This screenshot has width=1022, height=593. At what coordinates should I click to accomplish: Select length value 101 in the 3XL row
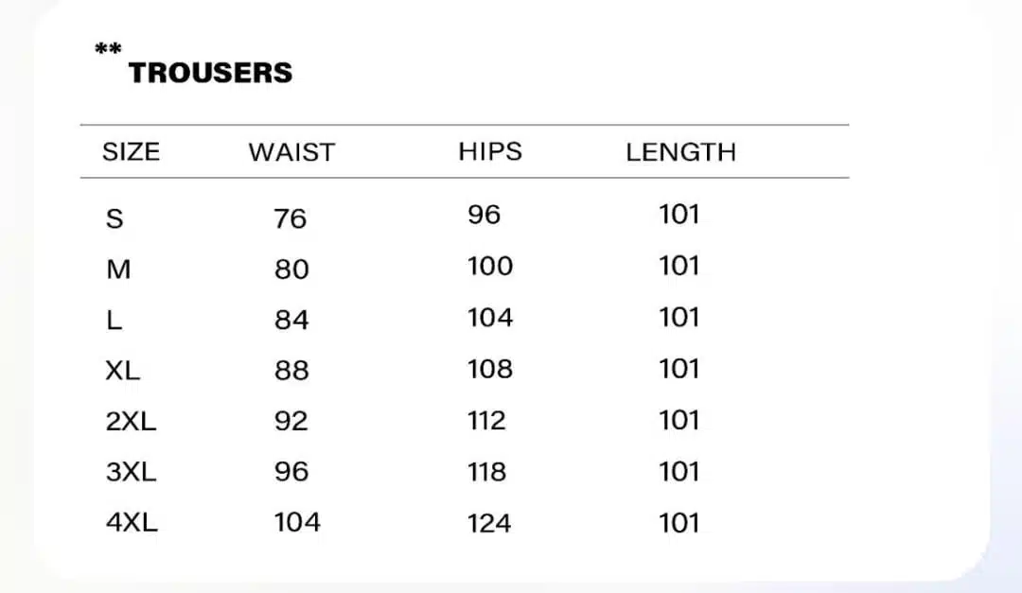coord(678,471)
